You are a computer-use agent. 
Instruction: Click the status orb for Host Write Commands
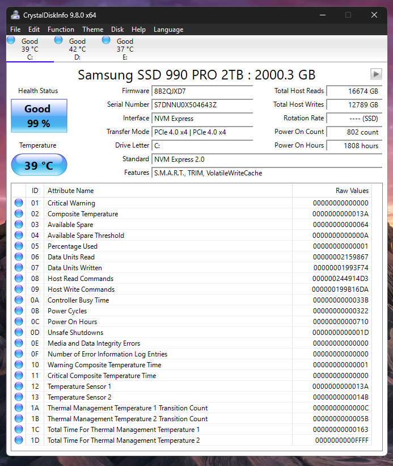coord(19,289)
